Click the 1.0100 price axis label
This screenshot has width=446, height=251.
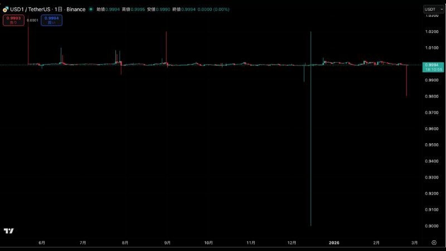(x=432, y=48)
